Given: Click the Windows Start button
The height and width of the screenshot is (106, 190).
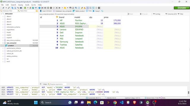Looking at the screenshot, I should tap(36, 102).
